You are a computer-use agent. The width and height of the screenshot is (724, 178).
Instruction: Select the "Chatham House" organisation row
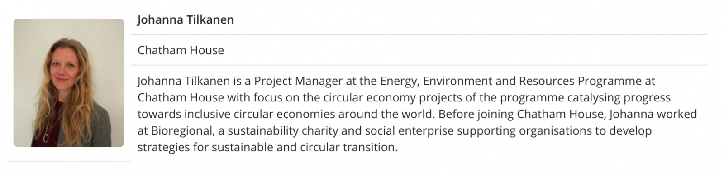[x=419, y=50]
